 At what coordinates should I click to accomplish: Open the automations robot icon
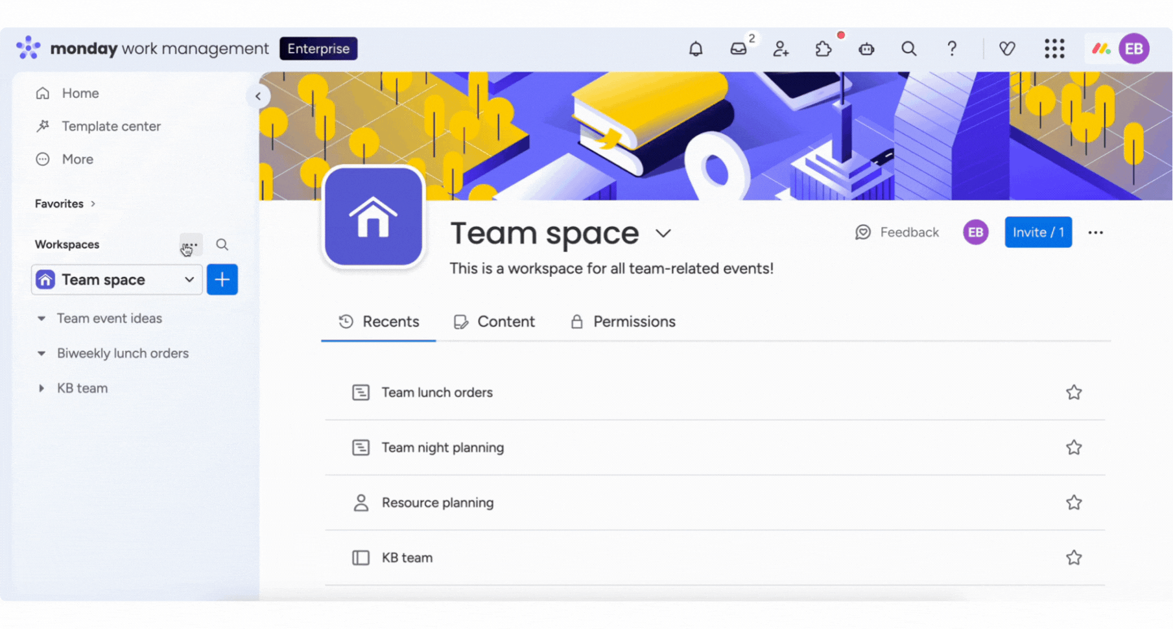coord(866,49)
